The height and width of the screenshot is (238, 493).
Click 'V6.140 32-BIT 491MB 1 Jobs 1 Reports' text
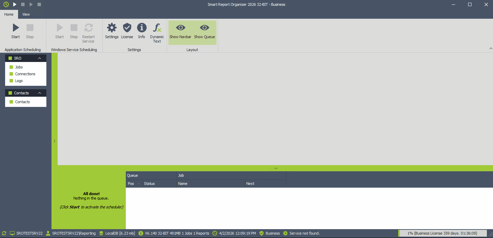coord(177,233)
